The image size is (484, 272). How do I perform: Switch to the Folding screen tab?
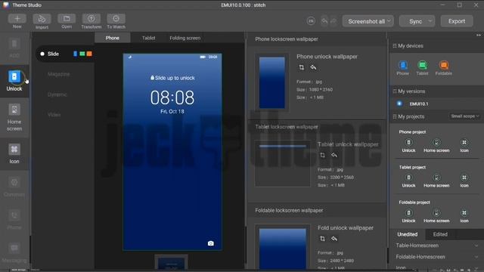[x=185, y=38]
